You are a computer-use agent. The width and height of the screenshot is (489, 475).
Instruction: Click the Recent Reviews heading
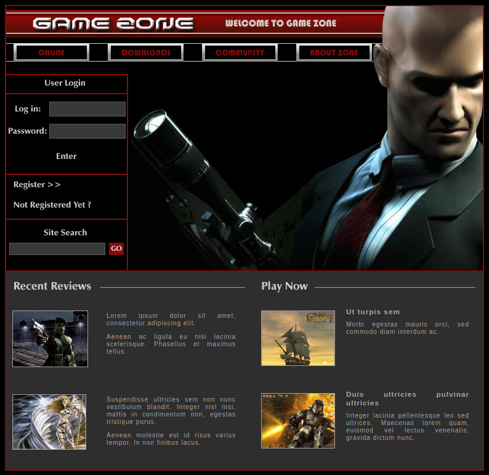(x=52, y=286)
